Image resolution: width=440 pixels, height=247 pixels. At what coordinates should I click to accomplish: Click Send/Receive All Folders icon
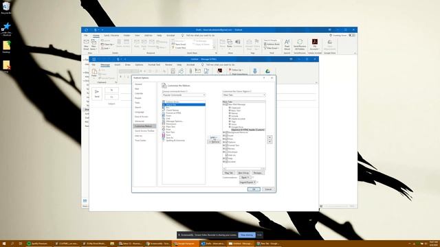pos(300,45)
